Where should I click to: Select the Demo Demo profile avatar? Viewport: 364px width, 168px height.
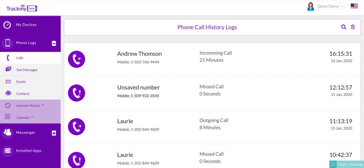pyautogui.click(x=310, y=6)
